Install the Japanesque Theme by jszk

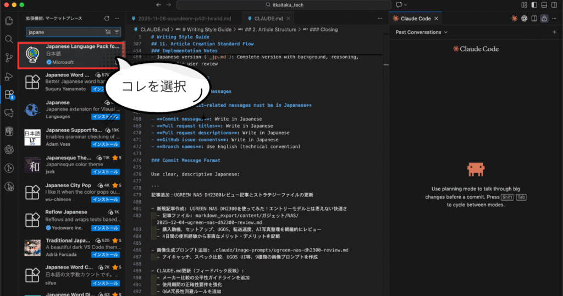105,172
